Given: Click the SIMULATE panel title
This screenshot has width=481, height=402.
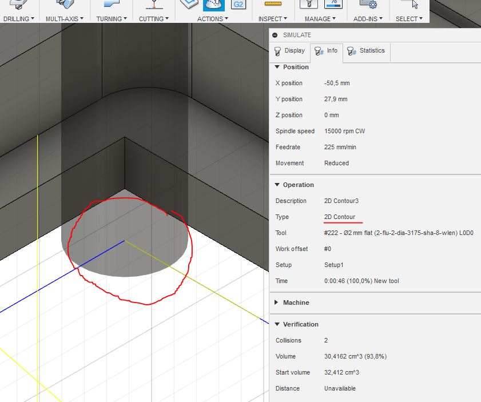Looking at the screenshot, I should 297,35.
